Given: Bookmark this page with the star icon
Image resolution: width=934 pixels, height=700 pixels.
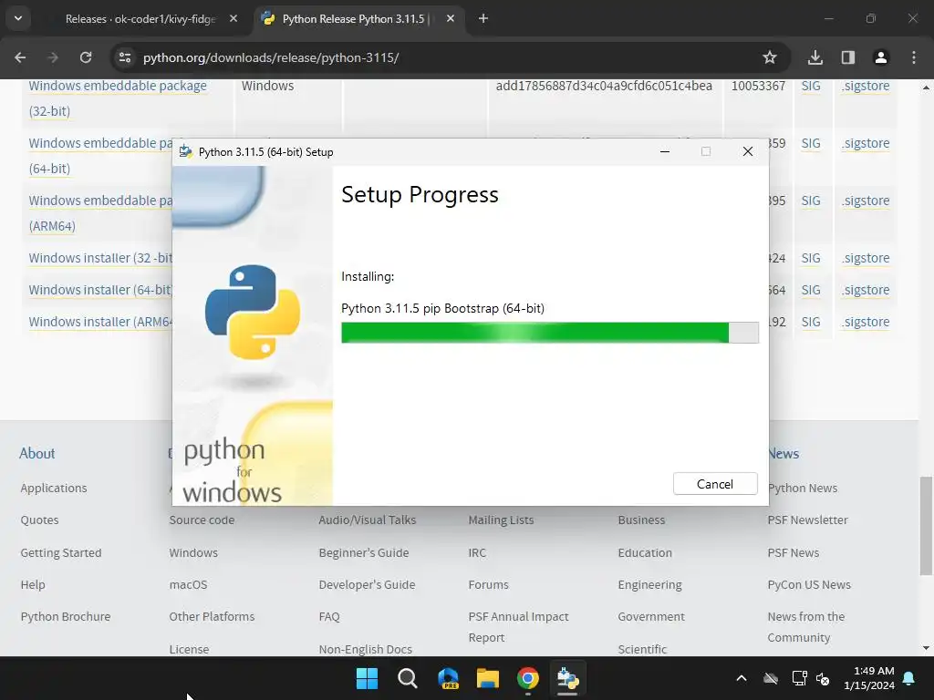Looking at the screenshot, I should point(770,57).
